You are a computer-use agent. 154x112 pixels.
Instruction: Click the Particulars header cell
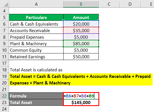coord(36,18)
